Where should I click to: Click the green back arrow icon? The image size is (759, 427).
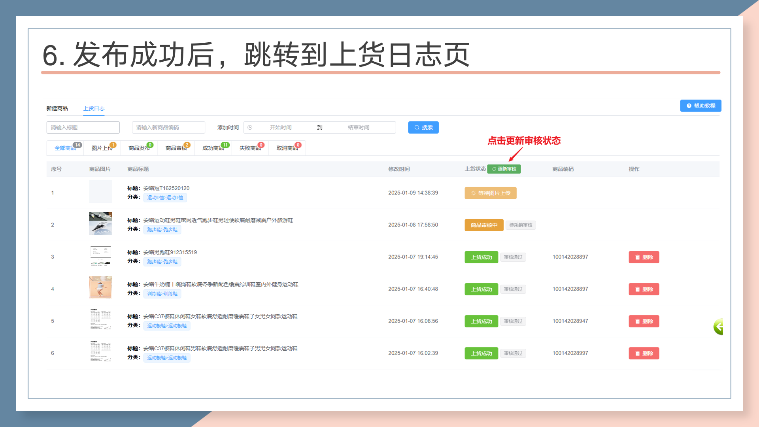pyautogui.click(x=719, y=327)
